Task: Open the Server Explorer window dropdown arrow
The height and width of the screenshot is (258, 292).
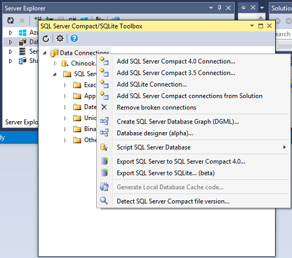Action: [211, 8]
